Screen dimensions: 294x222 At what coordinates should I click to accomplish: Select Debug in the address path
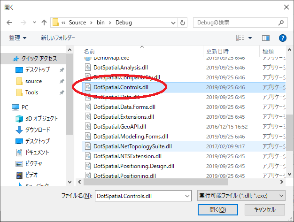[x=124, y=23]
